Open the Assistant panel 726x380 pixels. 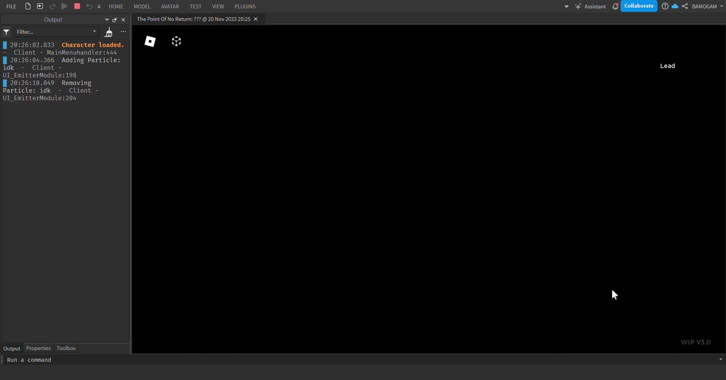591,6
